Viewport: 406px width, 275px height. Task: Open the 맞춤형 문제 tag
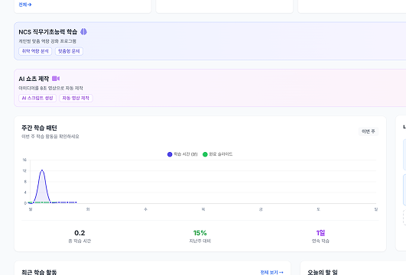[69, 51]
